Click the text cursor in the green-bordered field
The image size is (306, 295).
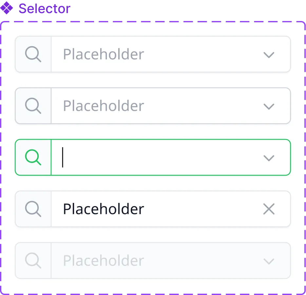click(x=63, y=157)
